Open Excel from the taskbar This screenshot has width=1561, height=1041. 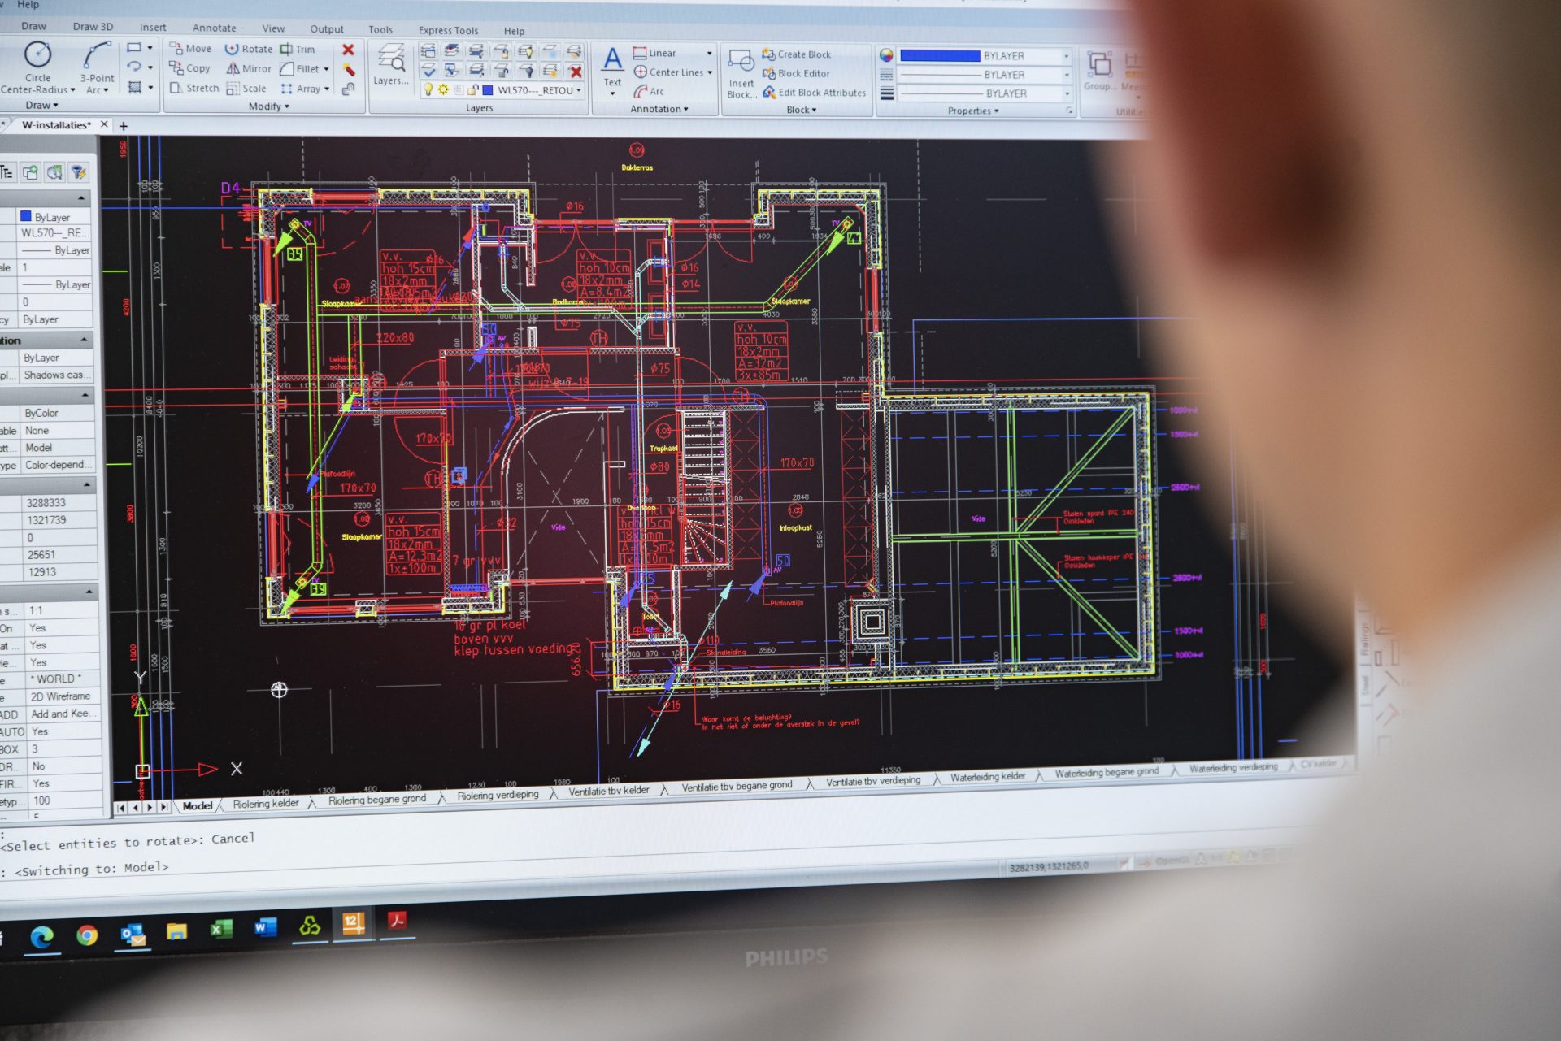click(220, 929)
